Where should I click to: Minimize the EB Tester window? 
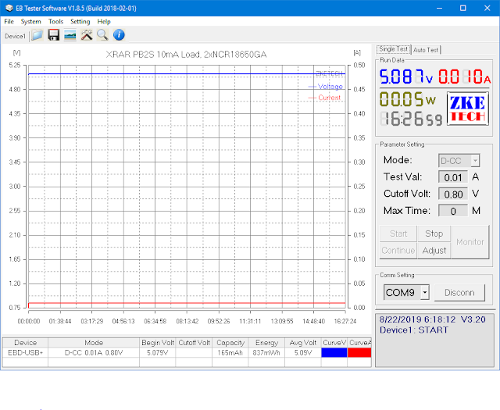(439, 8)
